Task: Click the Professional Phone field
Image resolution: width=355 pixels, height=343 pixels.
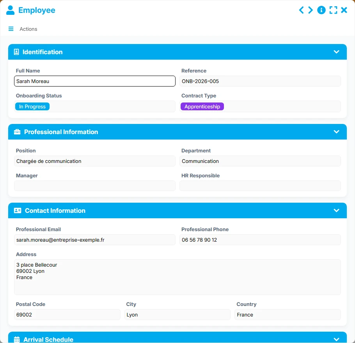Action: coord(260,240)
